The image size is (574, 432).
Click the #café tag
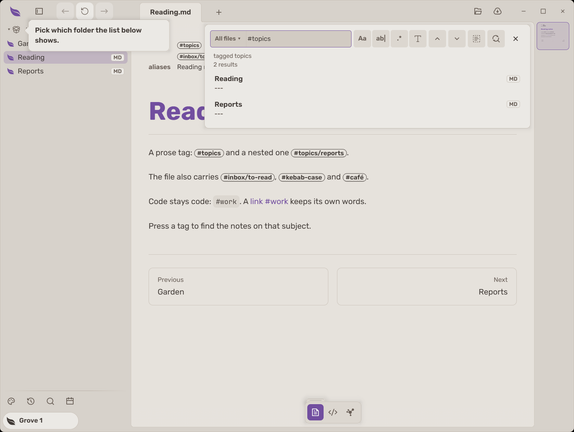click(355, 177)
